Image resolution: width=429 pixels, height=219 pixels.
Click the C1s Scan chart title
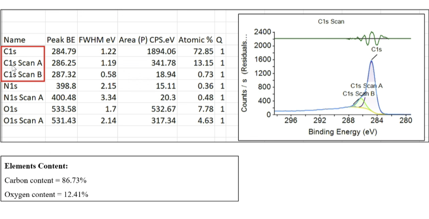tap(331, 22)
